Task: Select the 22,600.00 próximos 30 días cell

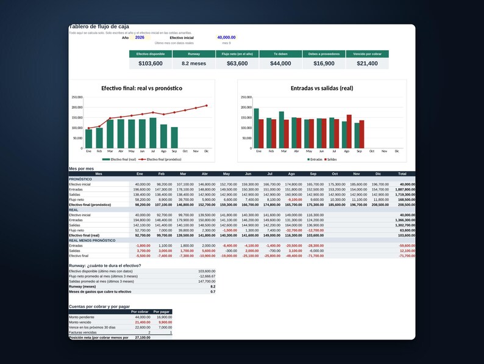Action: pos(140,327)
